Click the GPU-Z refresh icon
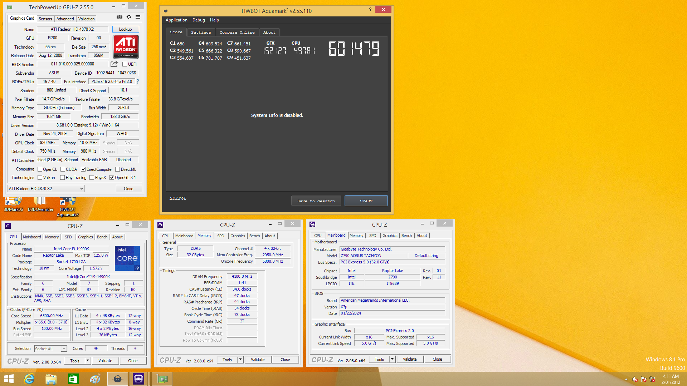 (129, 17)
